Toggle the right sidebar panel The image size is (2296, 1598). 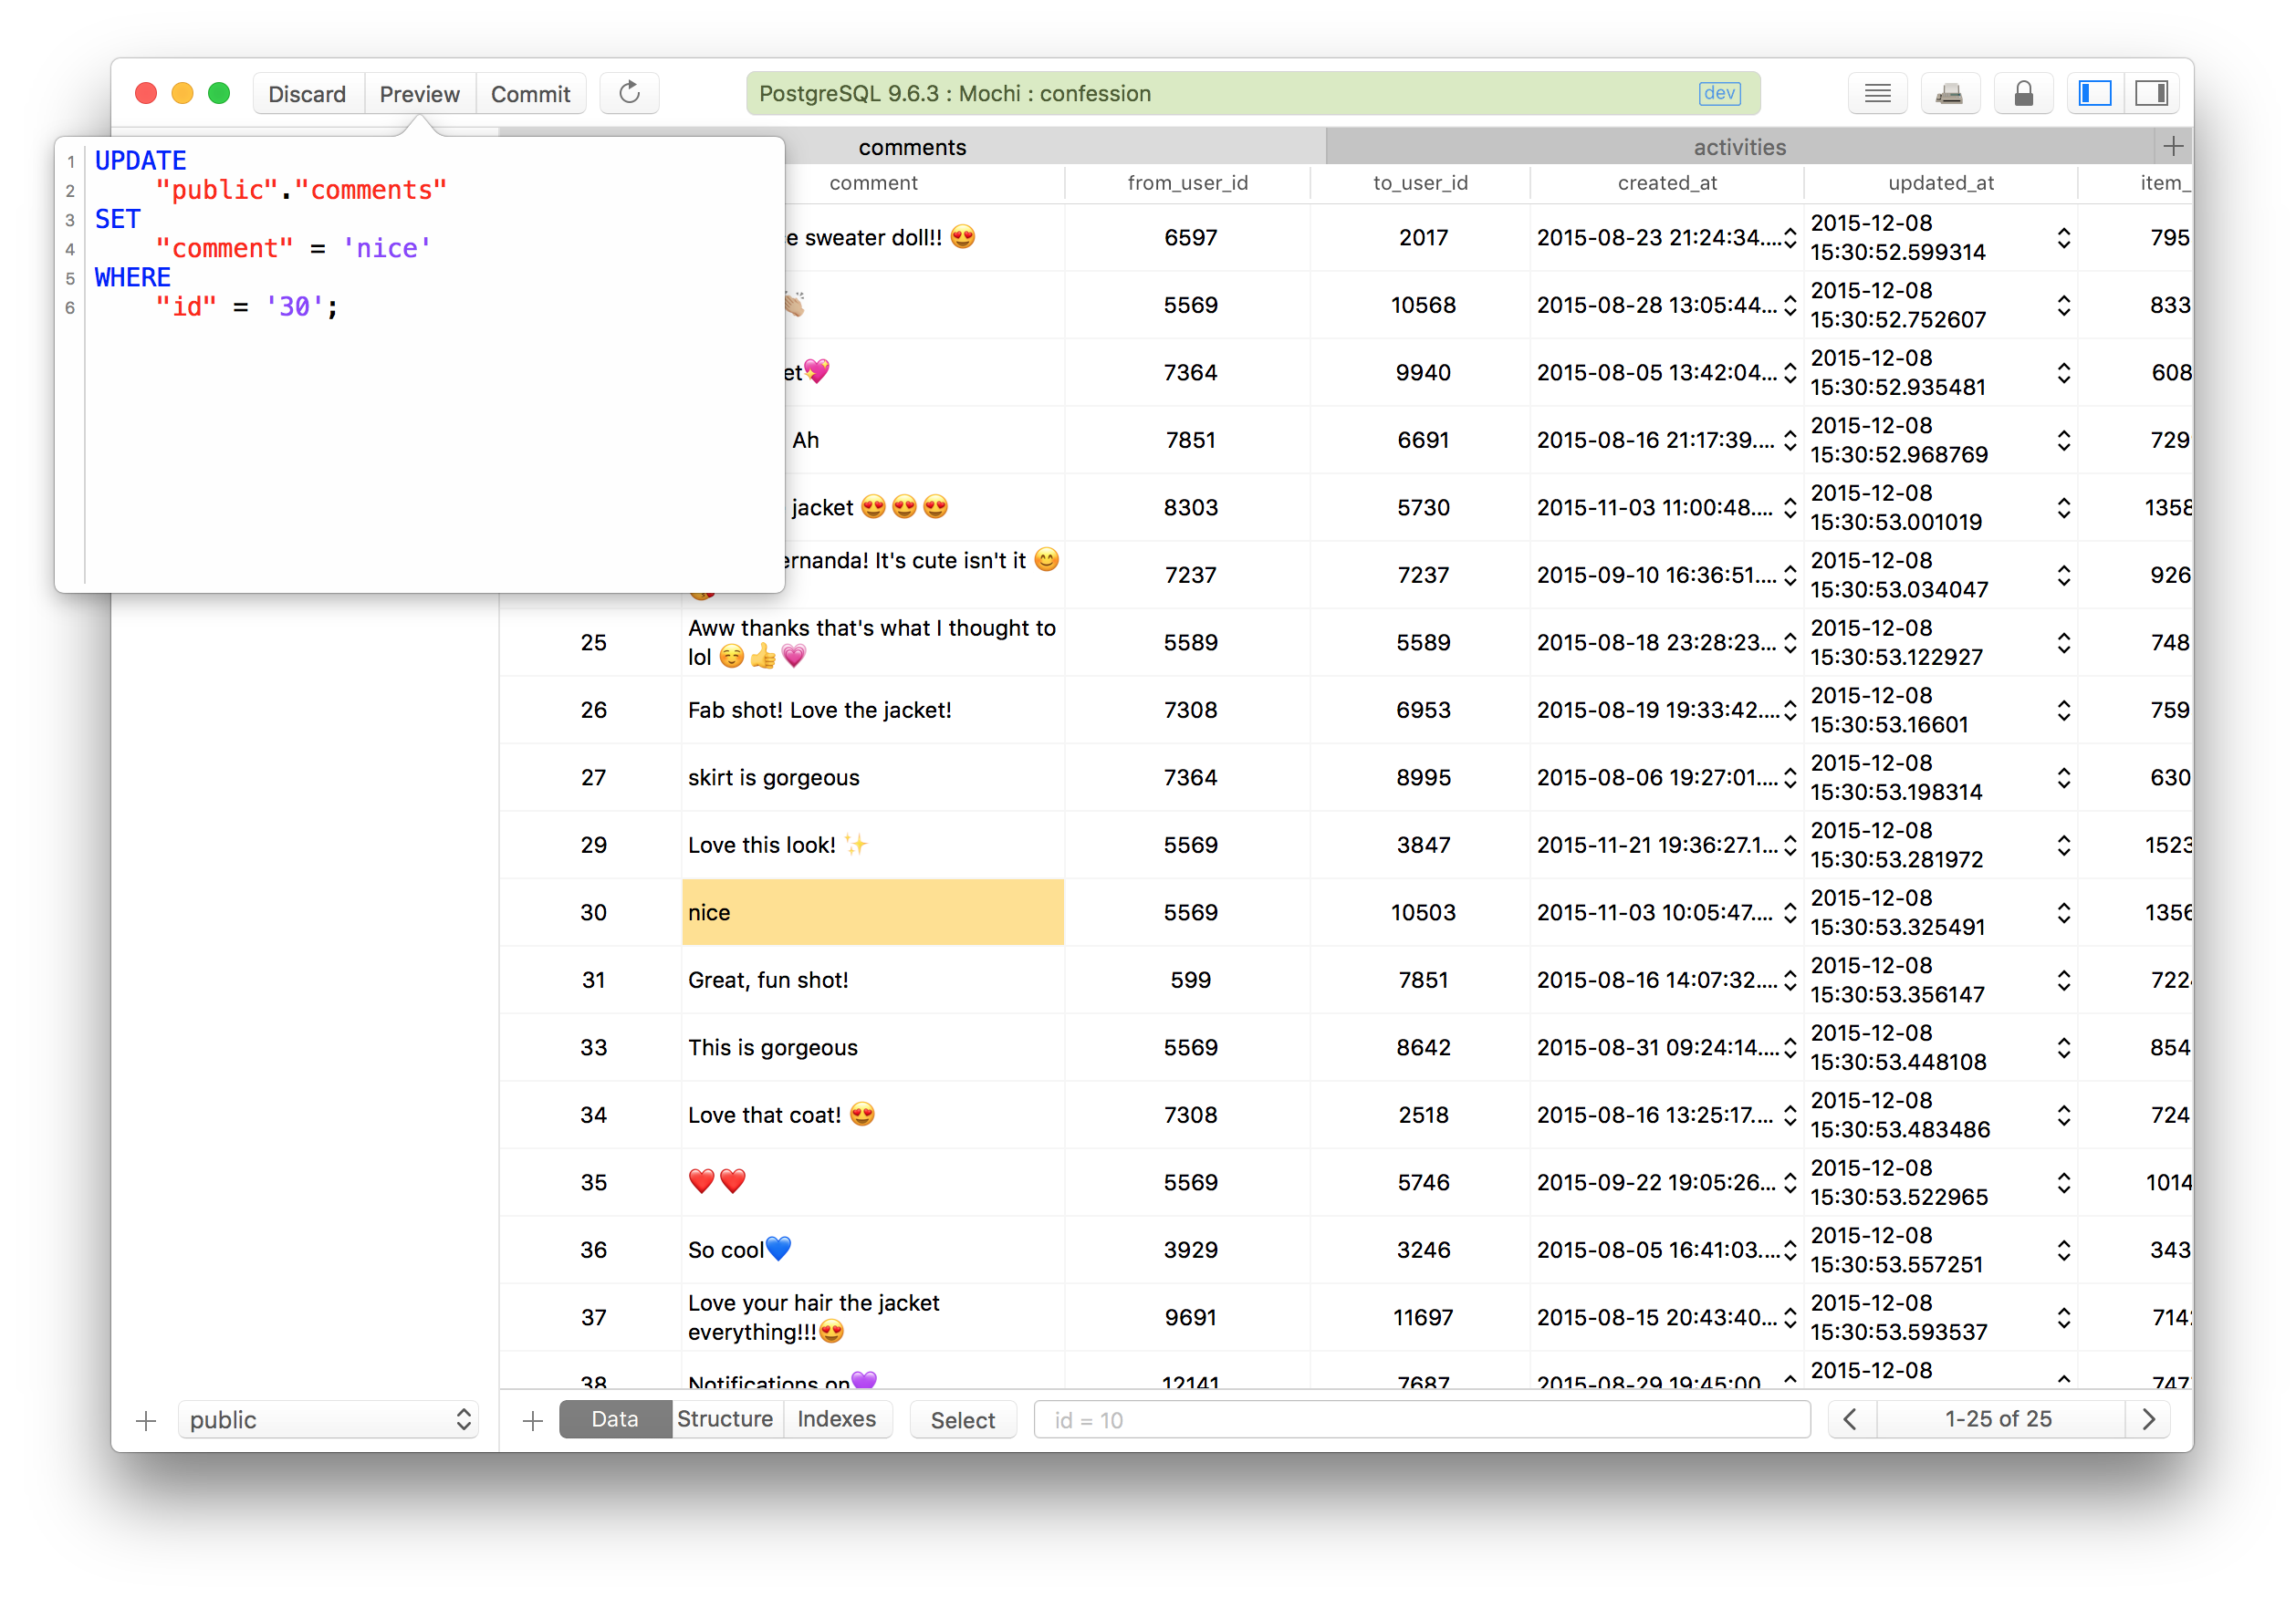(2152, 93)
